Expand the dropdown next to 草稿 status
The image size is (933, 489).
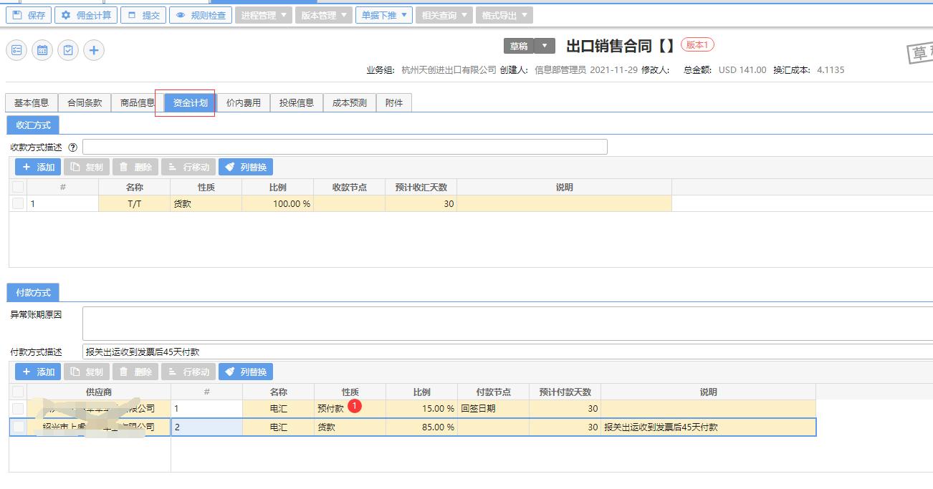click(545, 44)
